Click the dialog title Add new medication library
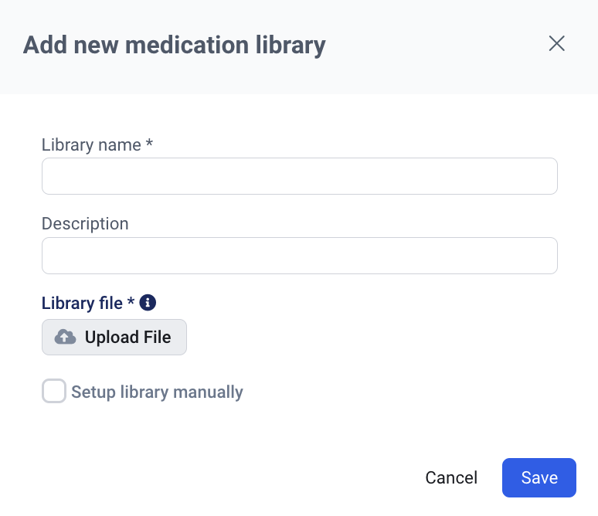 (175, 45)
